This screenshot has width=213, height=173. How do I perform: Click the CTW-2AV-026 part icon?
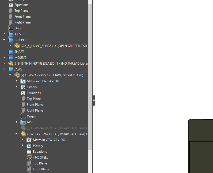pyautogui.click(x=23, y=134)
